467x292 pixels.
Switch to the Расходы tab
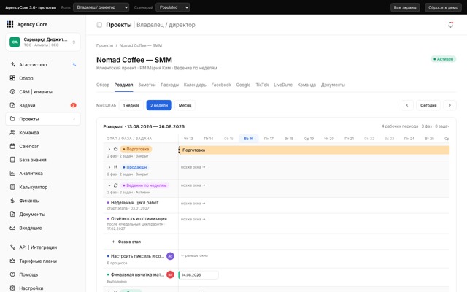coord(170,85)
